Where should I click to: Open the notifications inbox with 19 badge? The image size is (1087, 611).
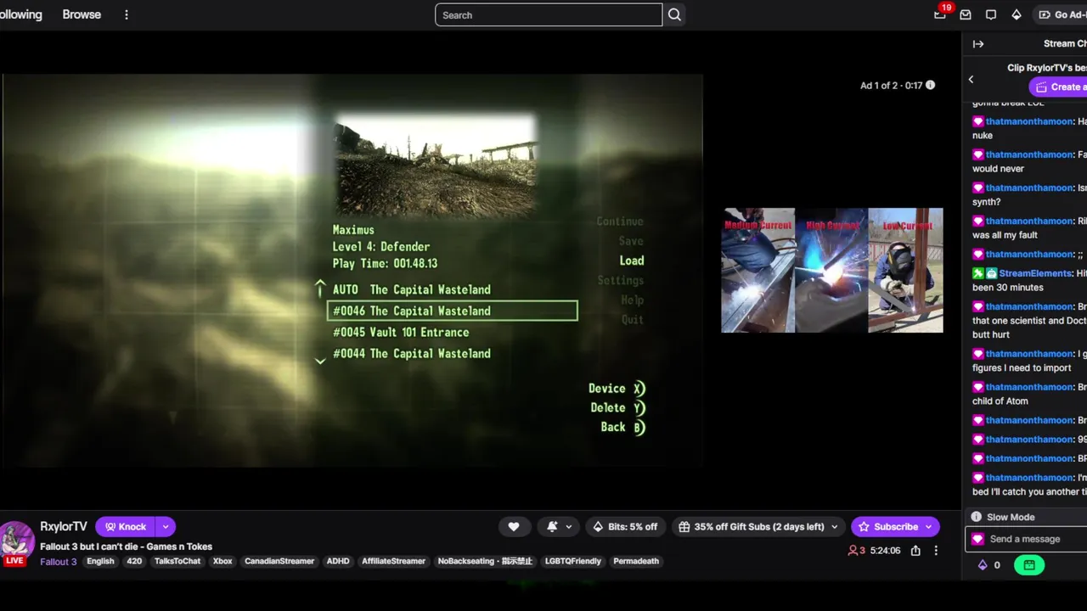(x=939, y=14)
